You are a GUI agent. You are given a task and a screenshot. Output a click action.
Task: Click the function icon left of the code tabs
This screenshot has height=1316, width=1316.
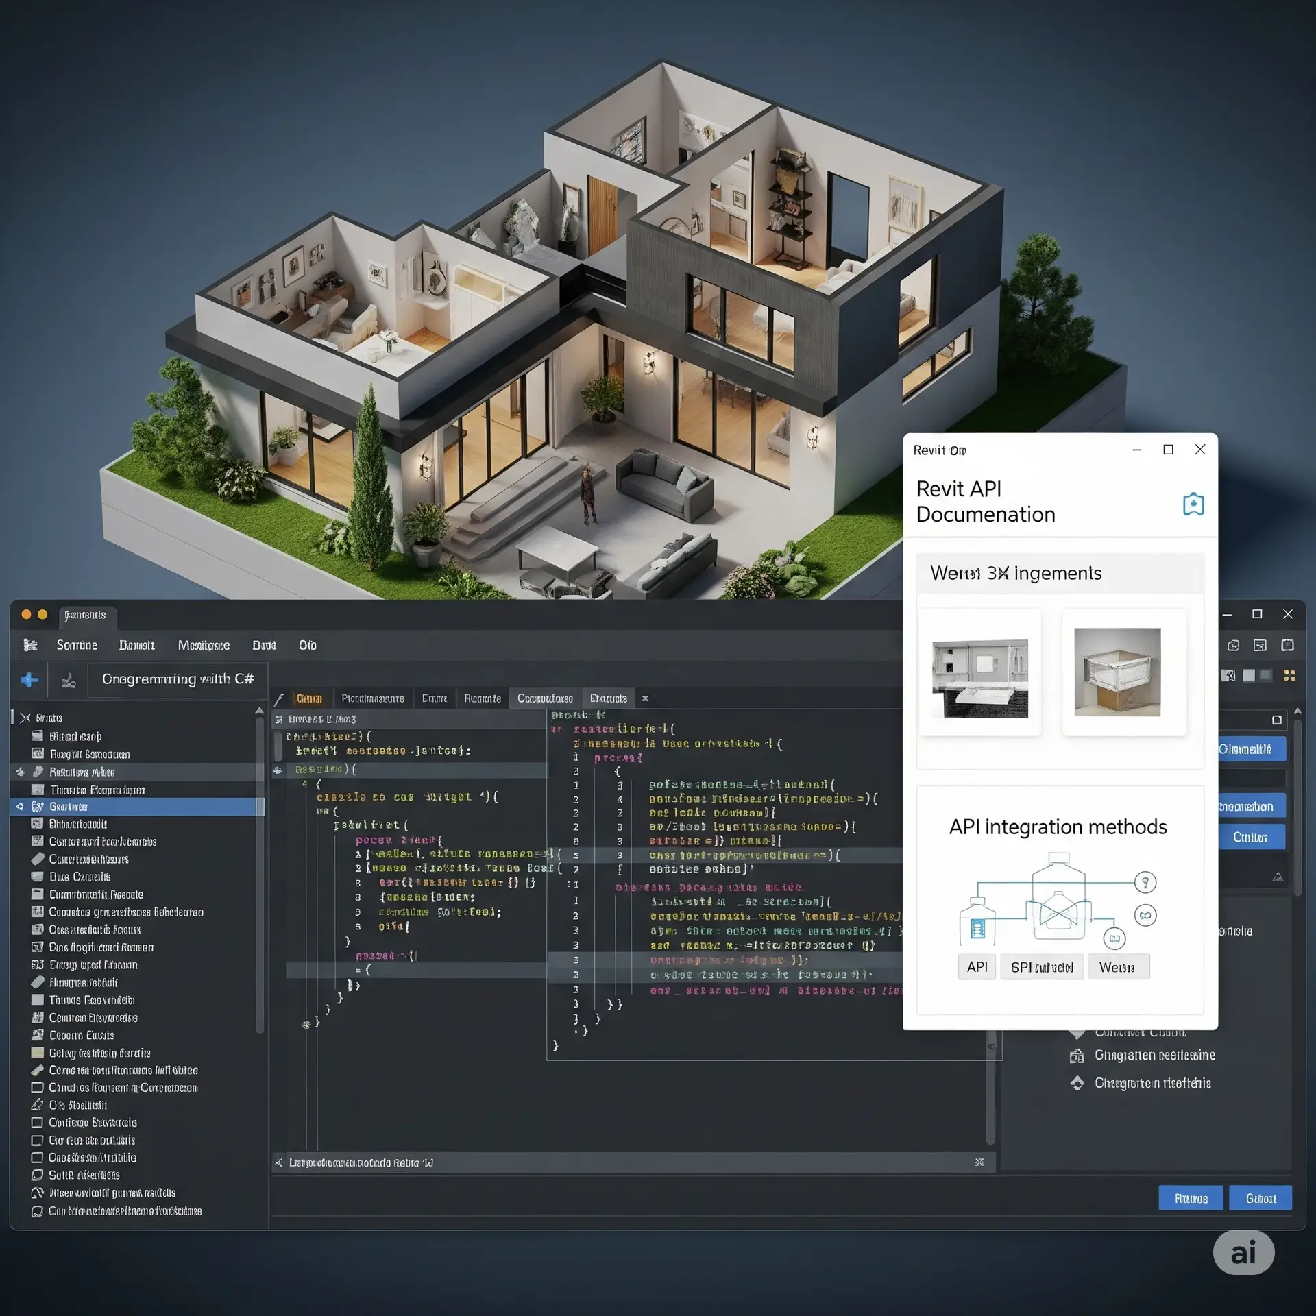pos(280,698)
